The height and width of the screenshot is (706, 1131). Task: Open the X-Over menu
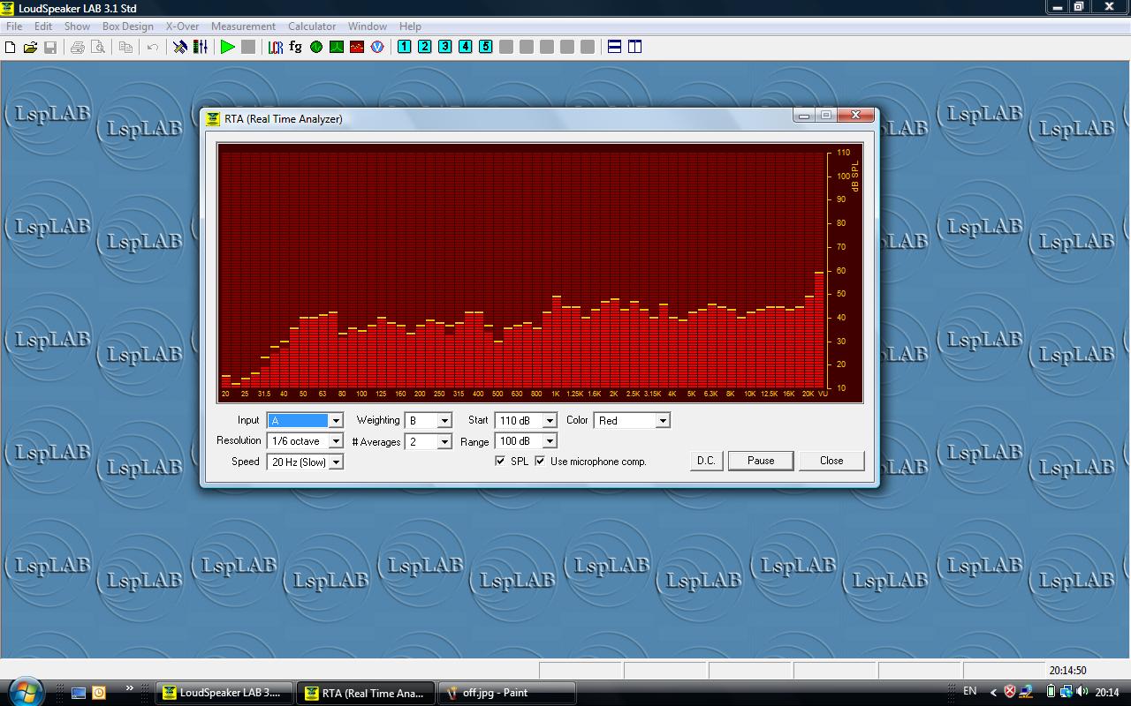point(183,26)
